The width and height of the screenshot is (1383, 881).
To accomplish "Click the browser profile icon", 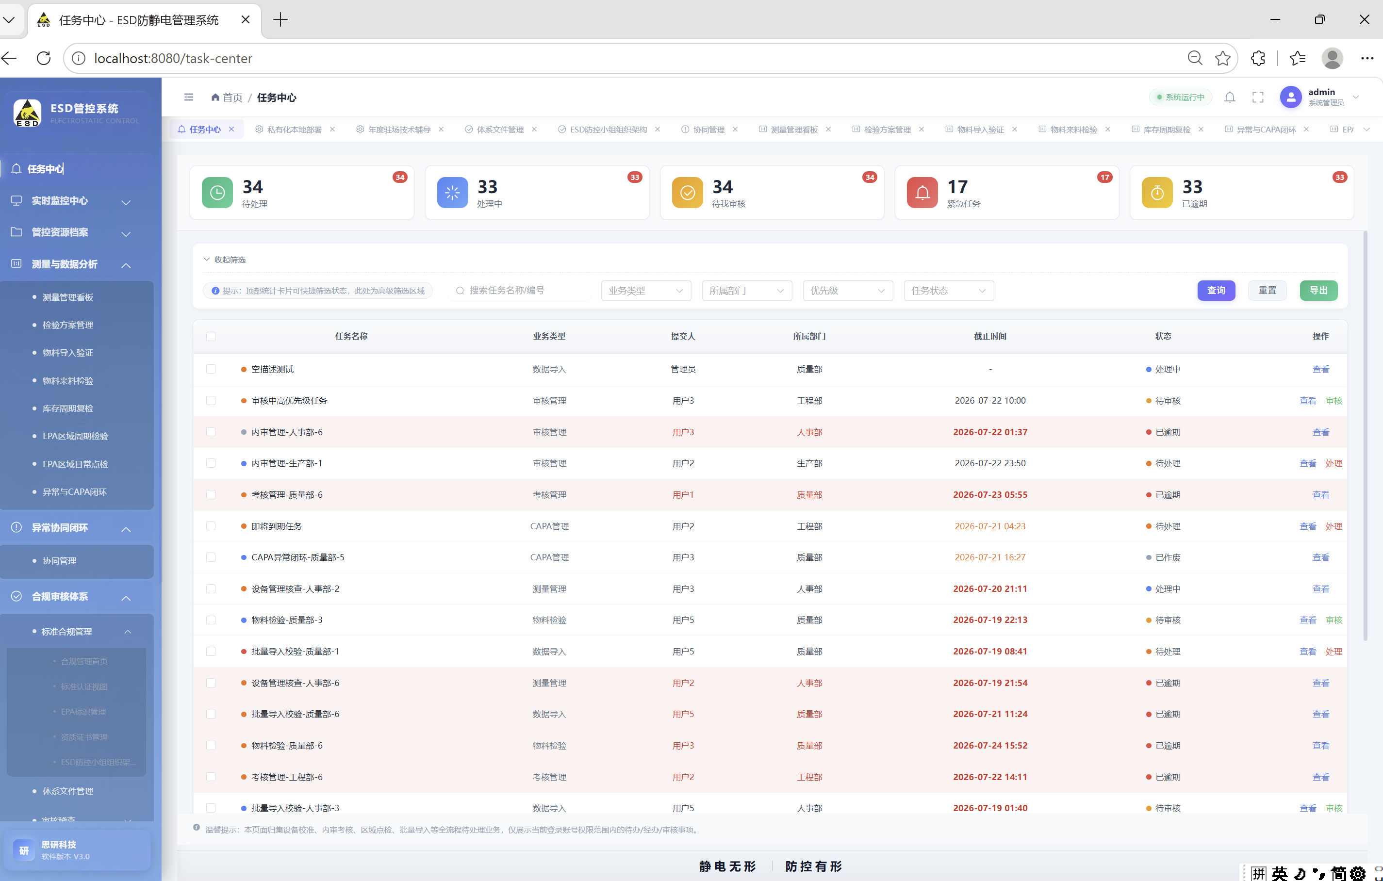I will [x=1332, y=58].
